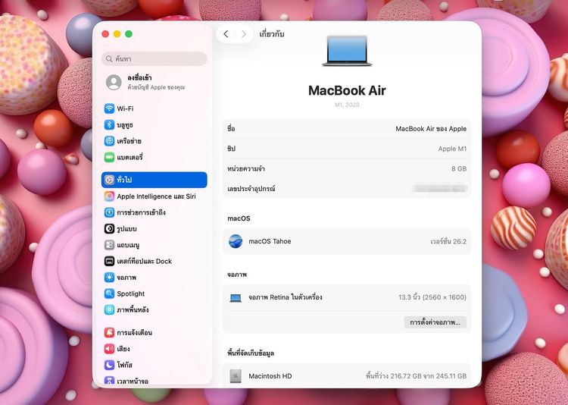Image resolution: width=568 pixels, height=405 pixels.
Task: Open Apple Intelligence และ Siri icon
Action: pos(109,196)
